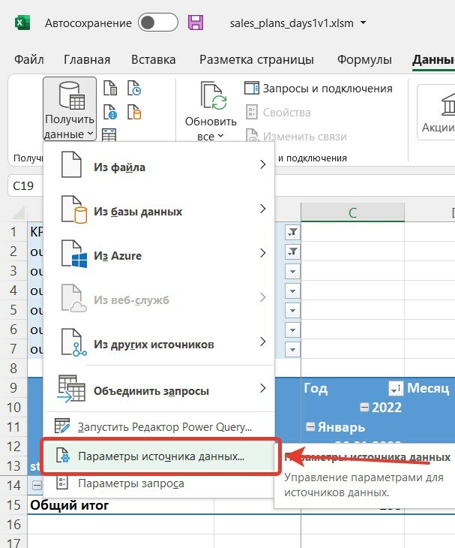This screenshot has width=455, height=548.
Task: Click the Запросы и подключения pane icon
Action: click(251, 88)
